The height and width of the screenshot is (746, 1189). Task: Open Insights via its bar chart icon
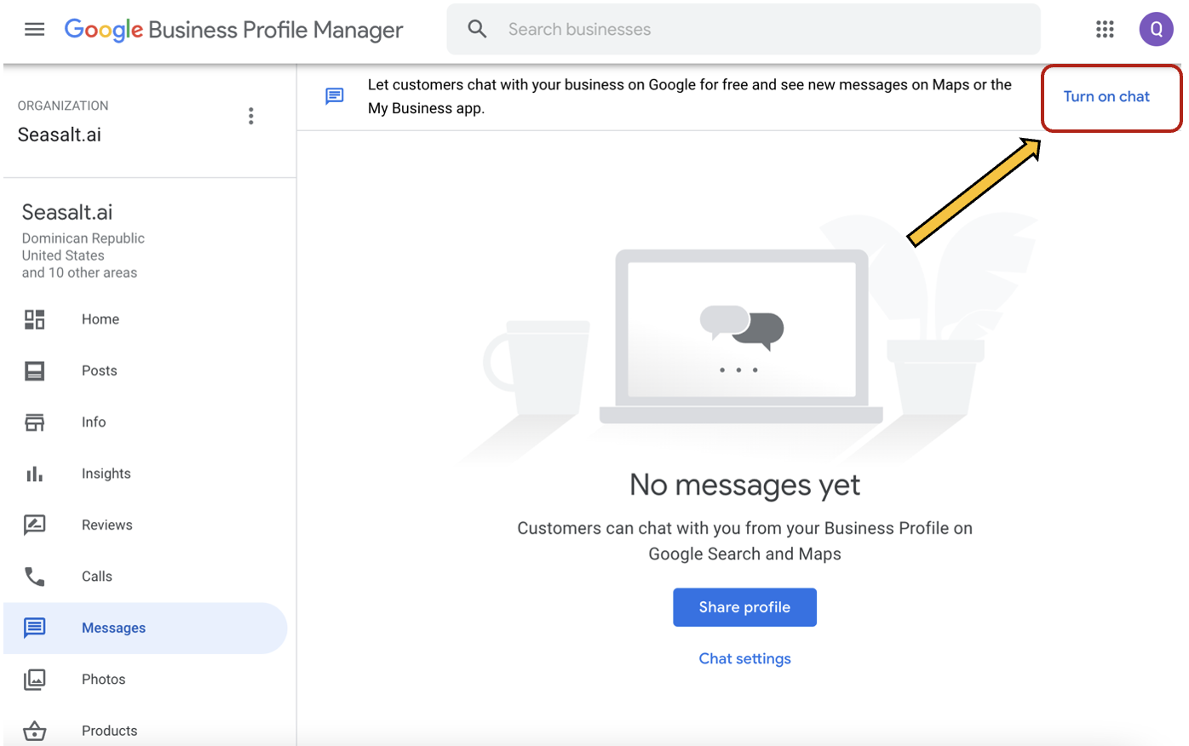[x=34, y=473]
